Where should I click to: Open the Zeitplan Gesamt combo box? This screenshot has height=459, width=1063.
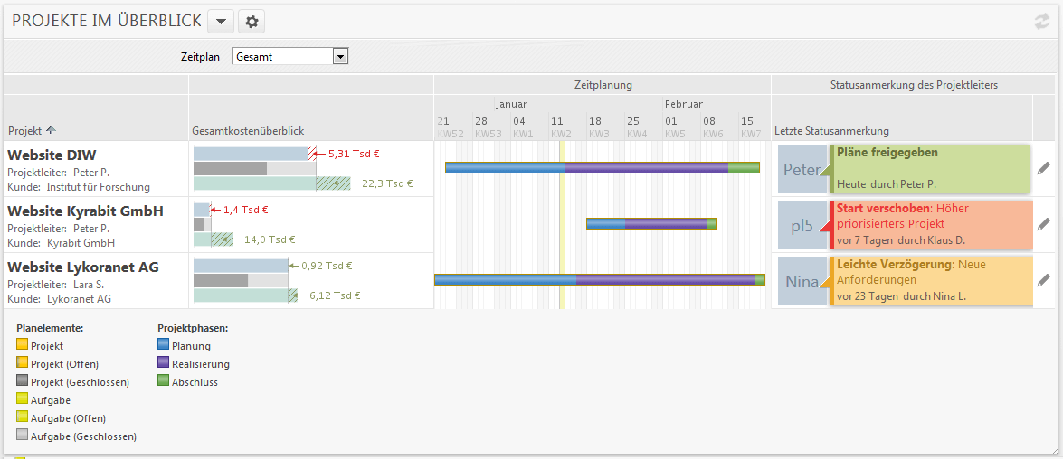tap(290, 57)
